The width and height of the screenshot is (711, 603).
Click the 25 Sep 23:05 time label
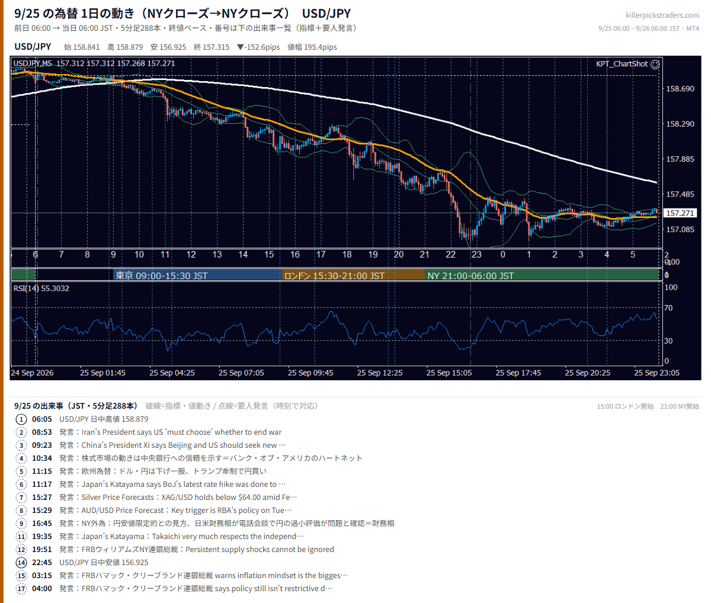click(x=657, y=373)
